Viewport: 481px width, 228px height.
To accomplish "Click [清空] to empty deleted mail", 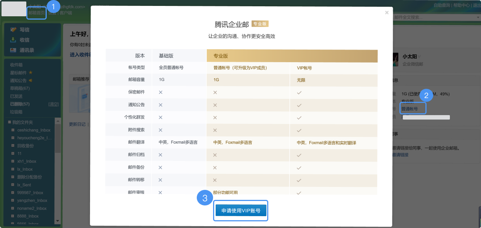I will [x=54, y=104].
